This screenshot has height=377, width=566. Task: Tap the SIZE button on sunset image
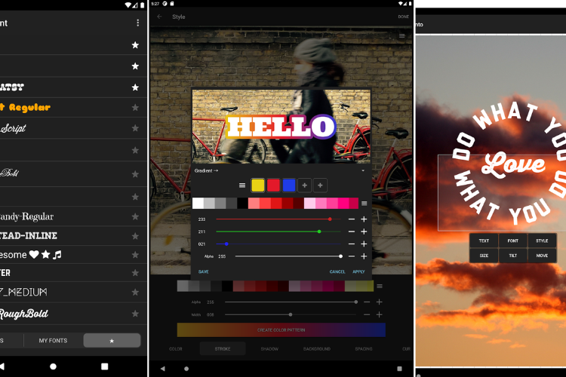(x=484, y=256)
